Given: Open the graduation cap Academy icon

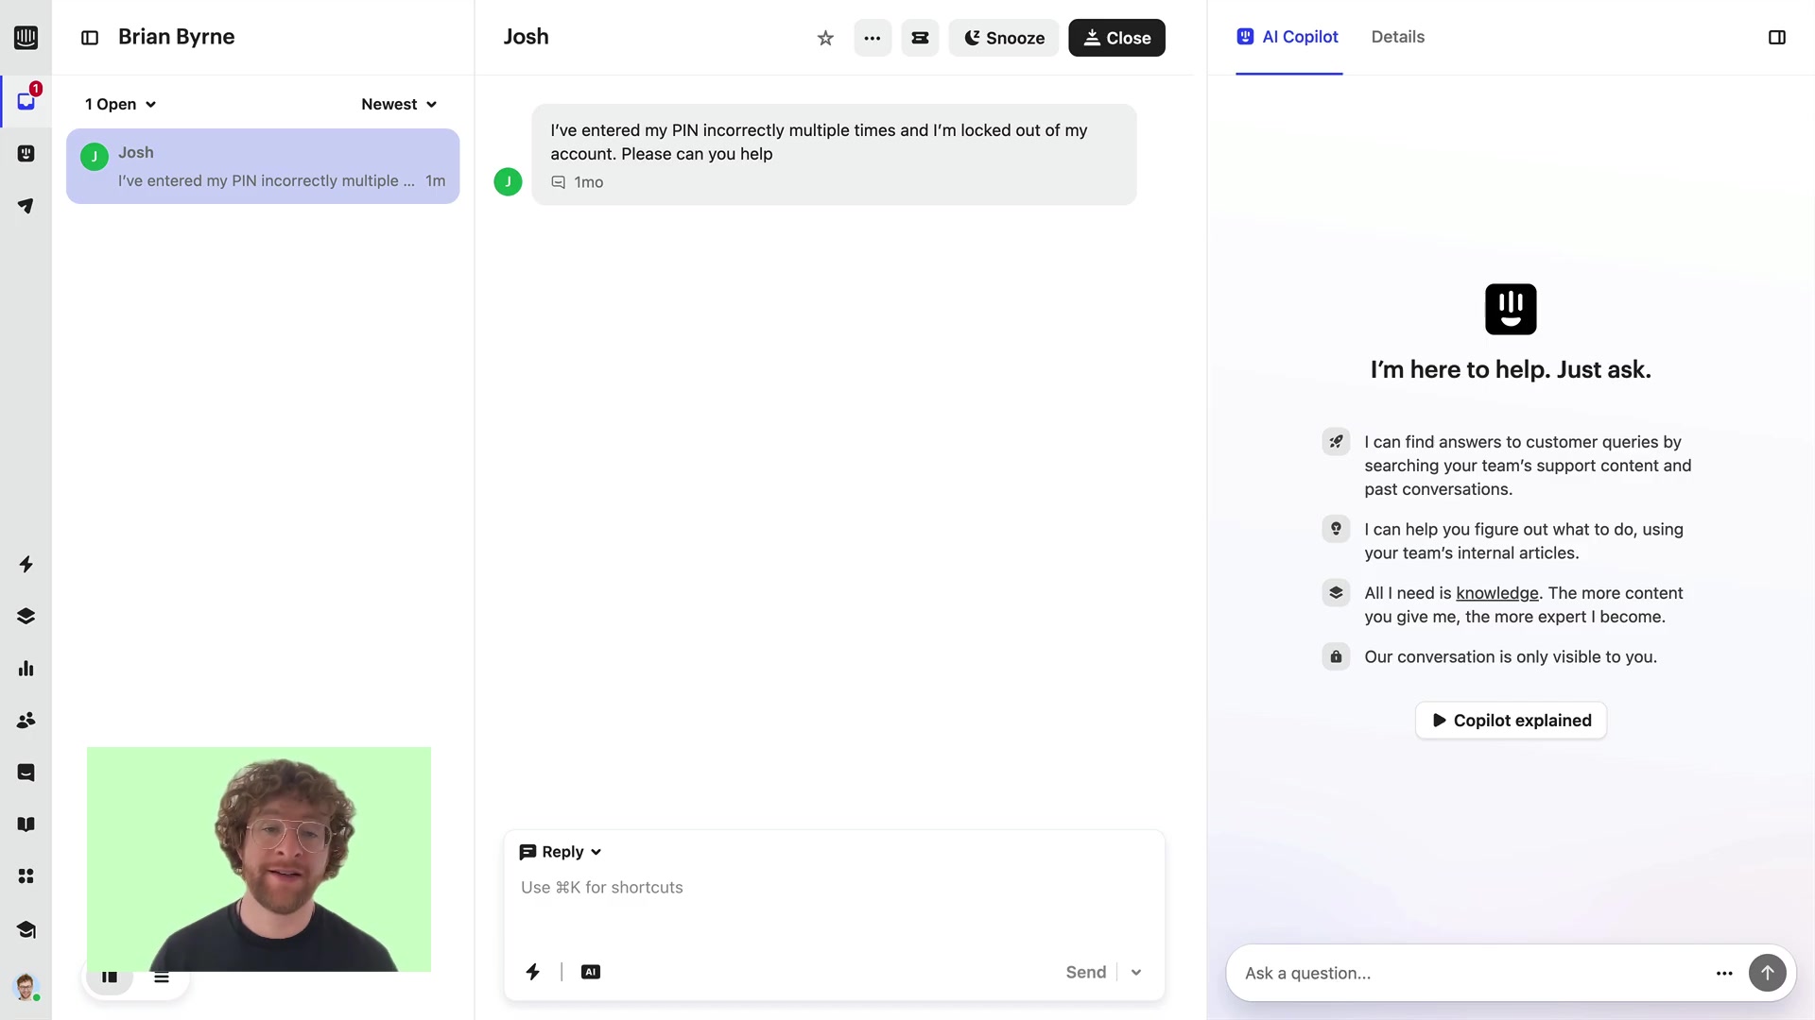Looking at the screenshot, I should tap(26, 929).
